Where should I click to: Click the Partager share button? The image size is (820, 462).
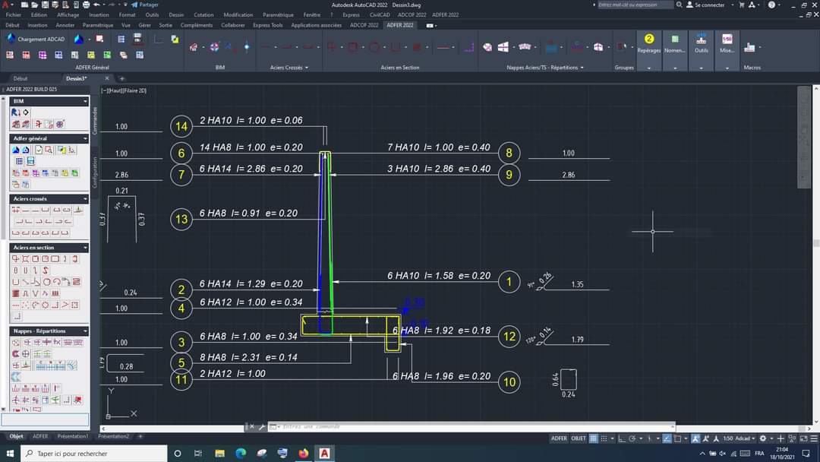tap(145, 5)
